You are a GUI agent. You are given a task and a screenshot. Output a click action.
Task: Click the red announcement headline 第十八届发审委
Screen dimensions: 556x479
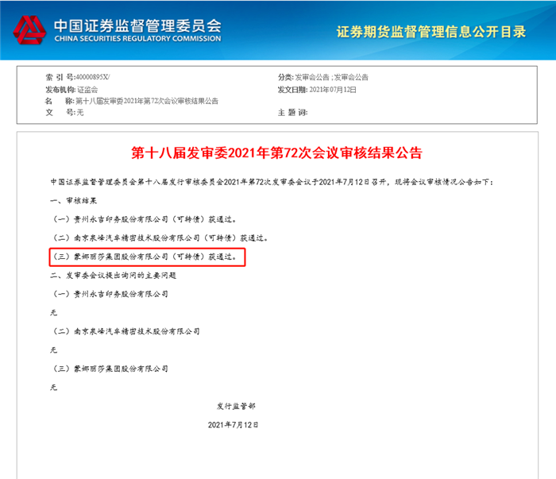(x=277, y=153)
